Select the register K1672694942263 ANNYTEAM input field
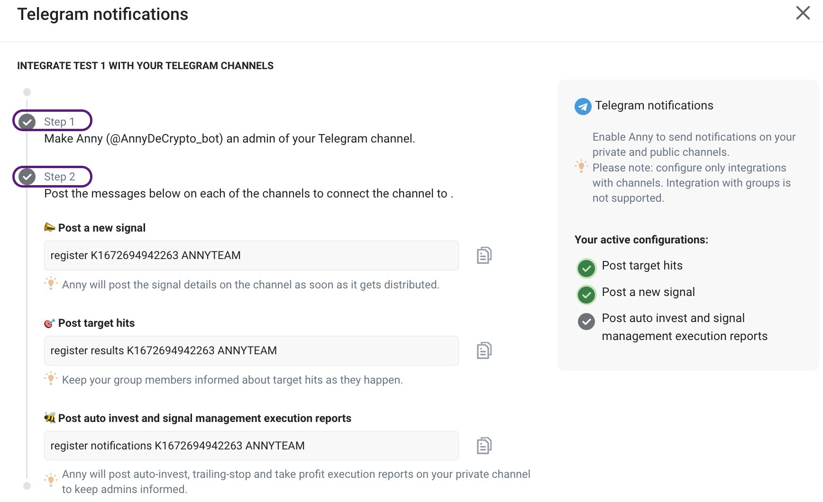Screen dimensions: 823x502 click(251, 255)
